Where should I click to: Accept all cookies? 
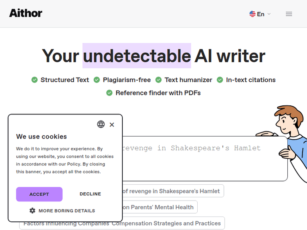coord(39,194)
